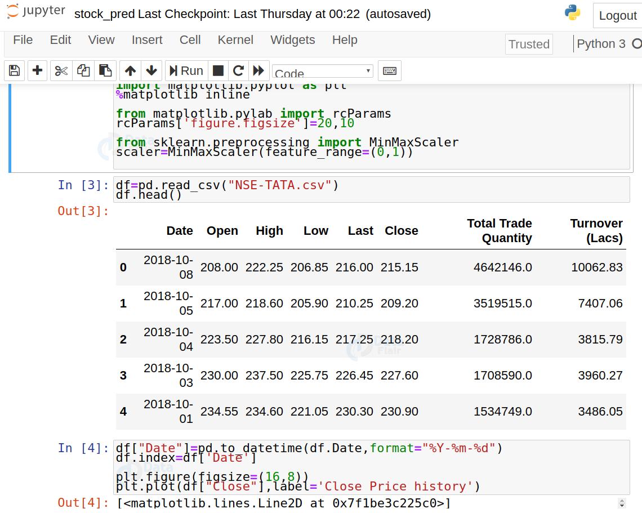Insert a cell below with plus icon
The image size is (642, 513).
click(37, 71)
